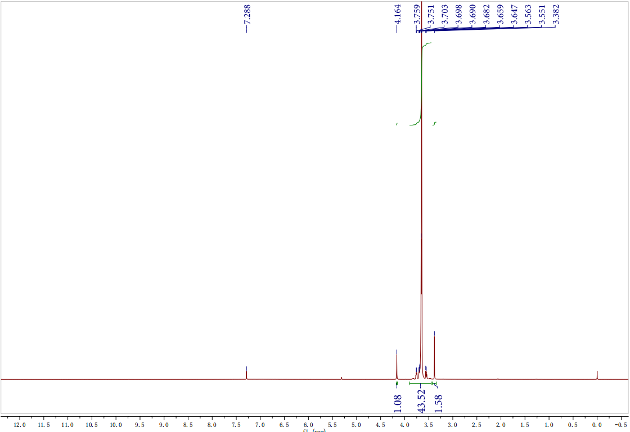Viewport: 630px width, 432px height.
Task: Click the 3.703 peak label
Action: [445, 13]
